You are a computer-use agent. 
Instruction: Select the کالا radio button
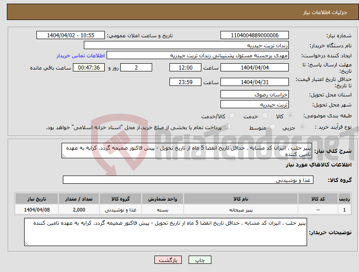point(290,116)
